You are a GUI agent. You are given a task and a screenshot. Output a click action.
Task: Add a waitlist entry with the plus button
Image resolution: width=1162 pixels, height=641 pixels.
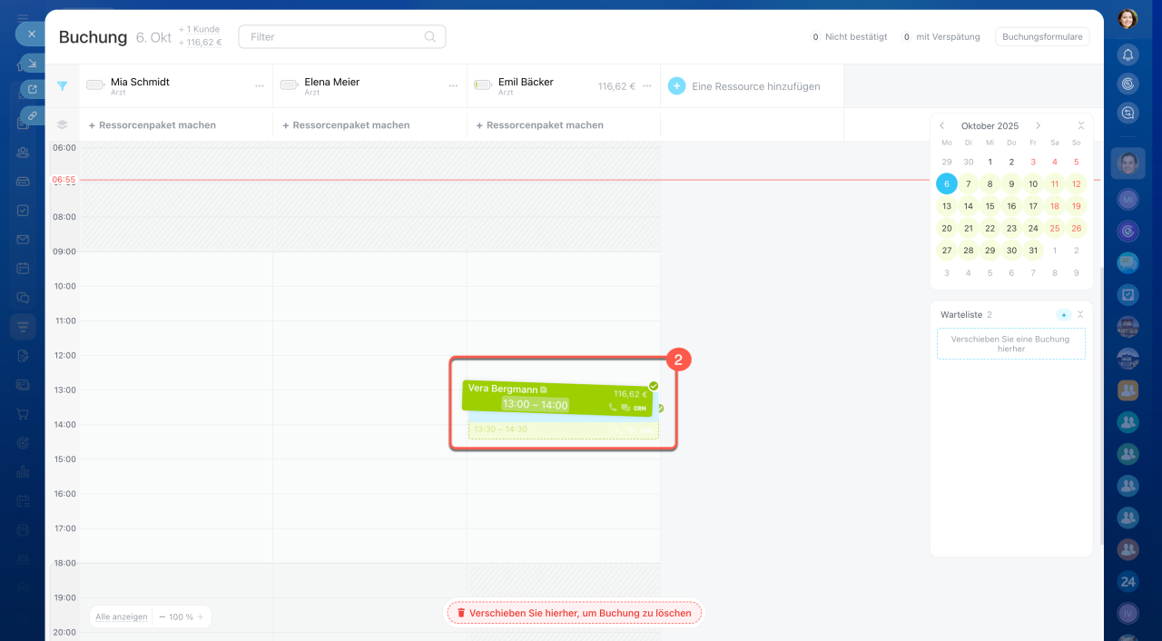[1064, 314]
